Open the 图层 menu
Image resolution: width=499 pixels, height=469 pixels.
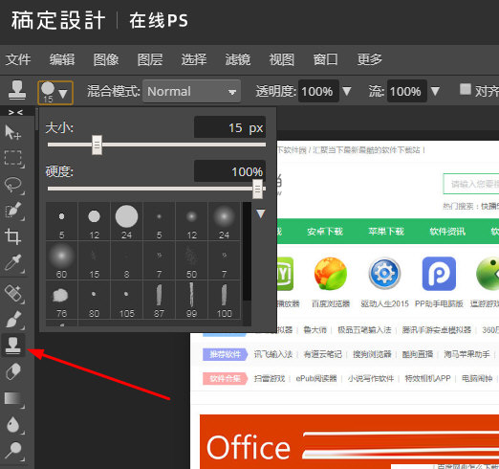(x=150, y=59)
